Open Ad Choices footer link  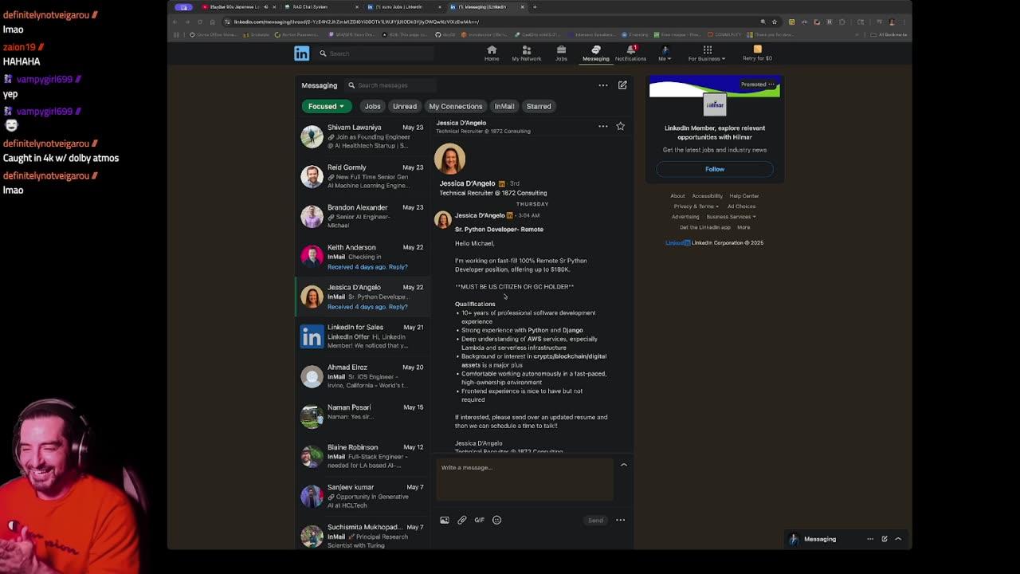[x=741, y=206]
